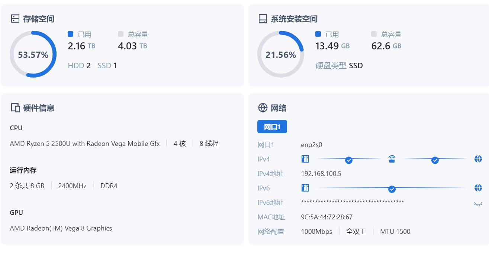This screenshot has height=255, width=489.
Task: Click the blue 已用 legend in 系统安装空间
Action: click(327, 34)
